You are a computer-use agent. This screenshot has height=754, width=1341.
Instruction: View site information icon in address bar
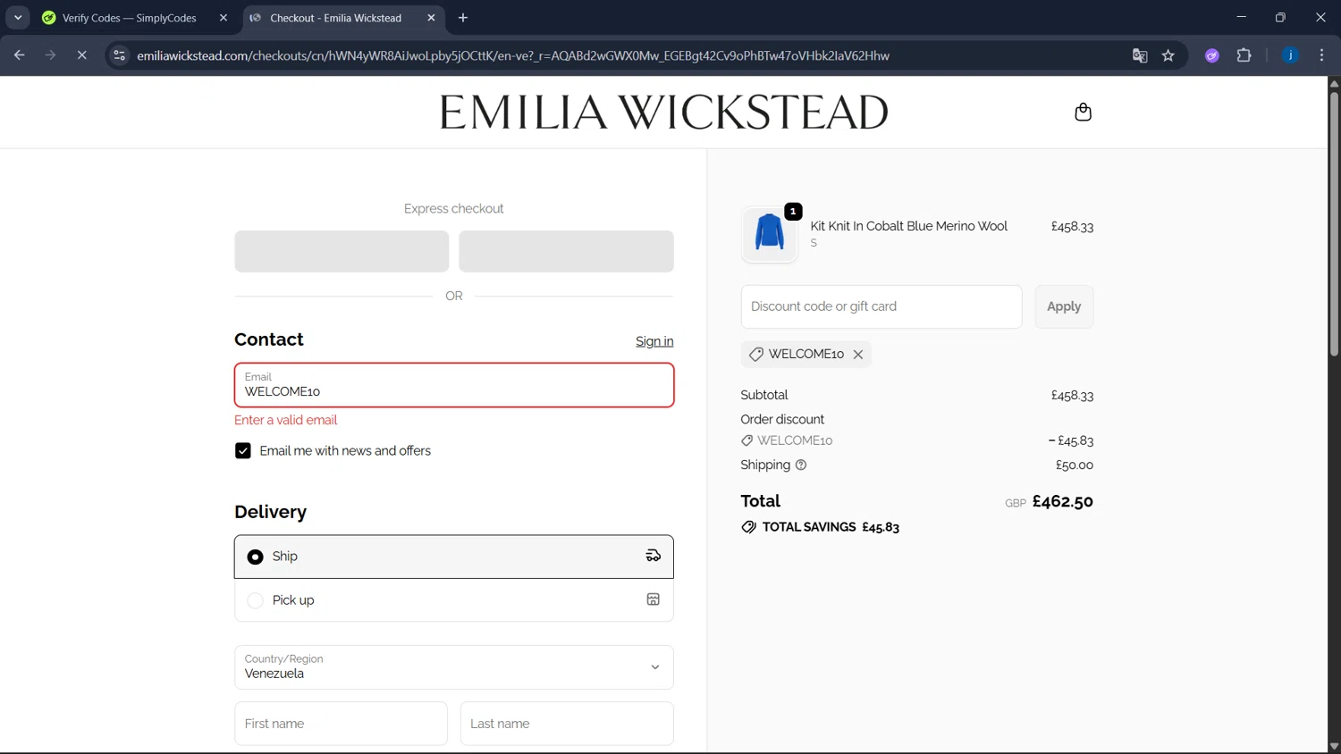pos(119,55)
